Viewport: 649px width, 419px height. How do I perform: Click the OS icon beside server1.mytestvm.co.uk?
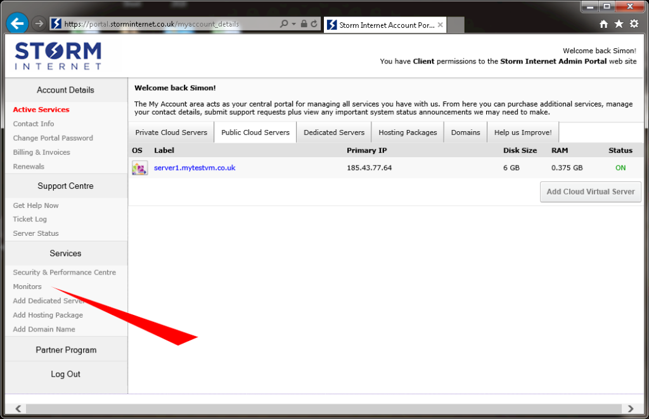[x=140, y=168]
